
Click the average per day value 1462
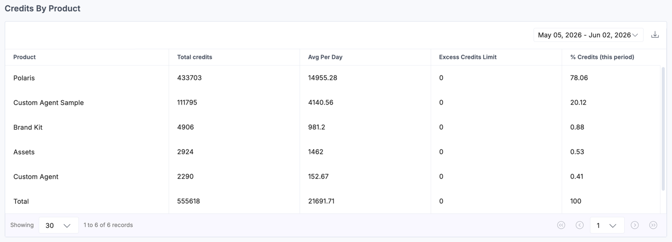tap(316, 152)
